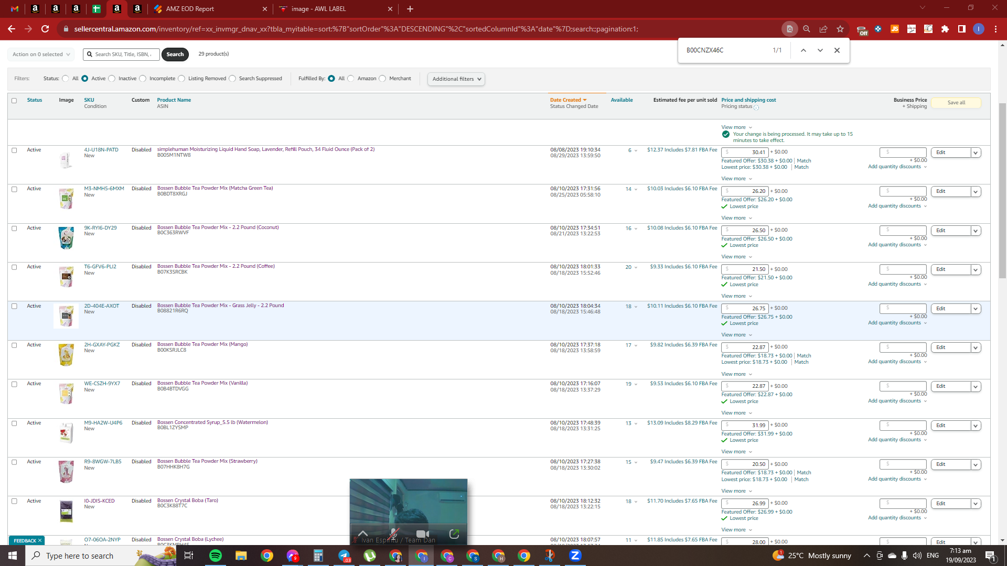The width and height of the screenshot is (1007, 566).
Task: Open the Action on 0 selected dropdown
Action: point(41,55)
